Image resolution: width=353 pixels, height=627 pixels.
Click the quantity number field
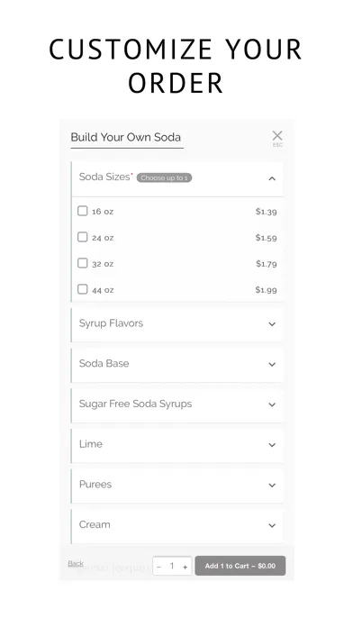(x=172, y=567)
